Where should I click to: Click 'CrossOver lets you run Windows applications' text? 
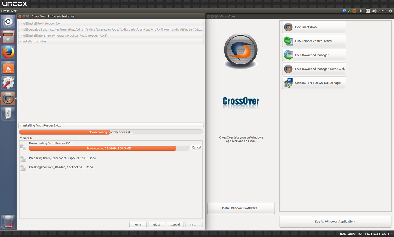[x=241, y=139]
